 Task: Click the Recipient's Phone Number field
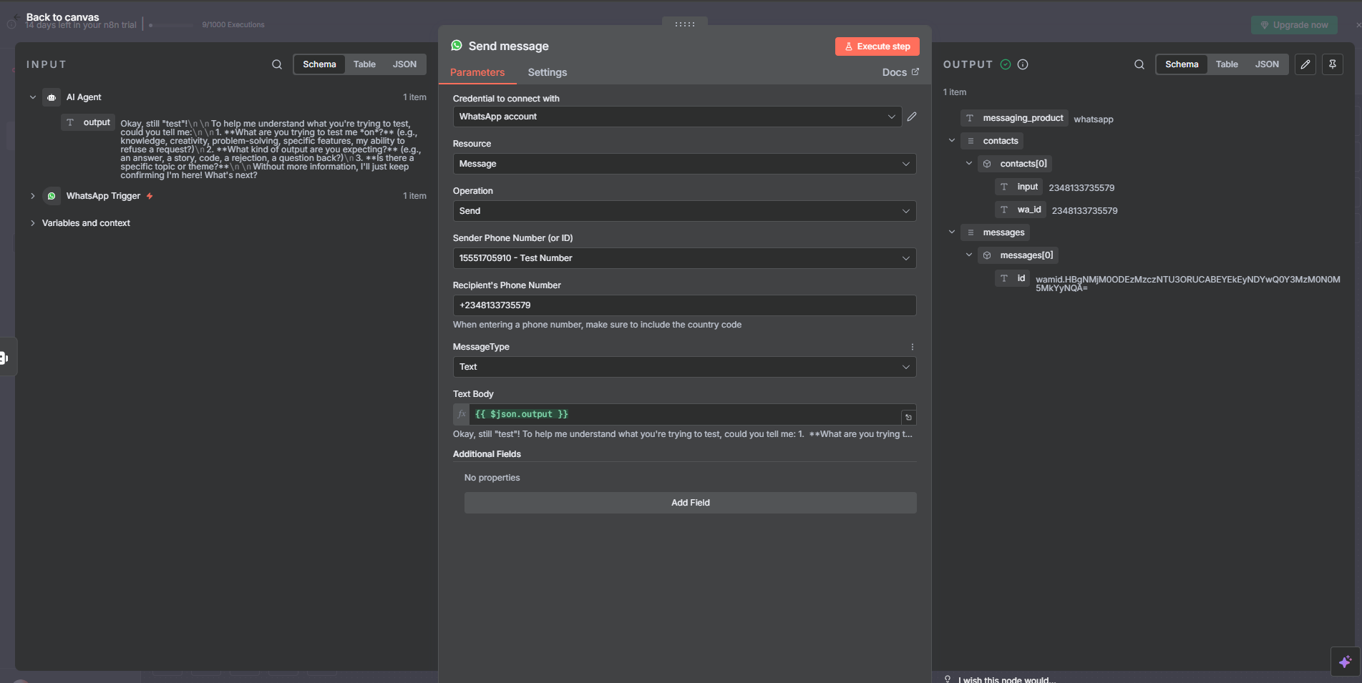click(684, 305)
